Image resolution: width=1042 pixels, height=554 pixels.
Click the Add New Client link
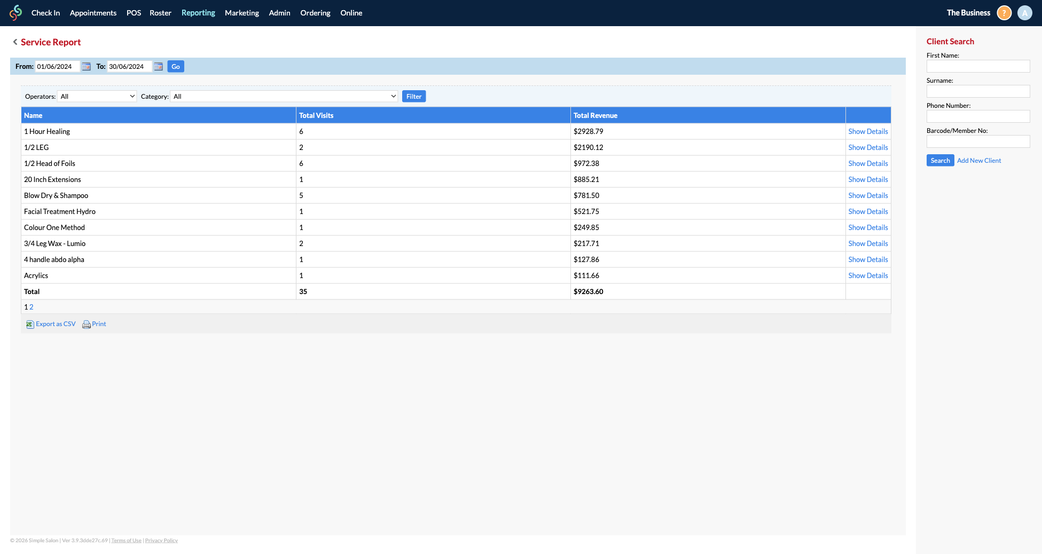(978, 161)
